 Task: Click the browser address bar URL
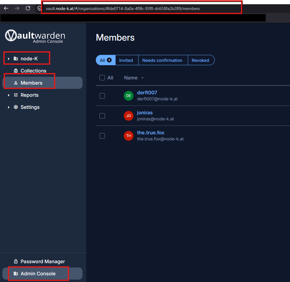click(123, 8)
